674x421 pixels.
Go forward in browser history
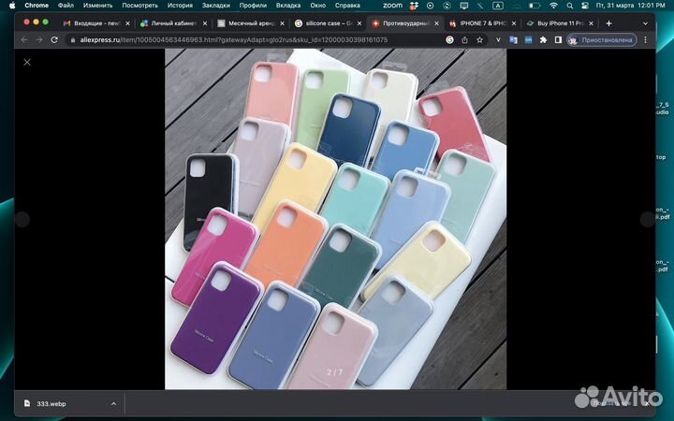point(39,40)
